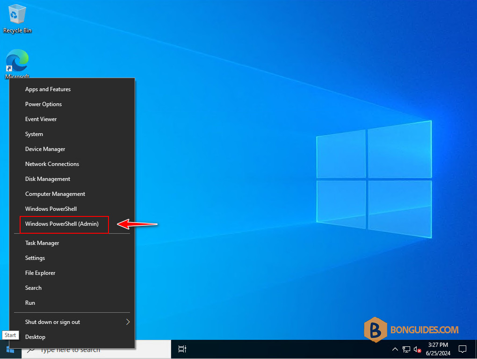477x359 pixels.
Task: Open Computer Management from the menu
Action: [72, 194]
